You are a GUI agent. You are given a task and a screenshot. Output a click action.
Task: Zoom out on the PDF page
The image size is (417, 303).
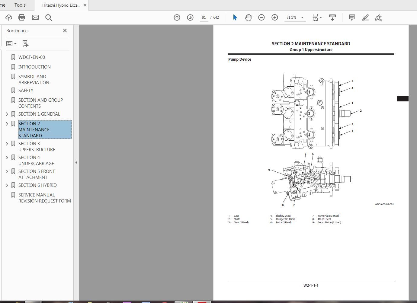pos(261,17)
